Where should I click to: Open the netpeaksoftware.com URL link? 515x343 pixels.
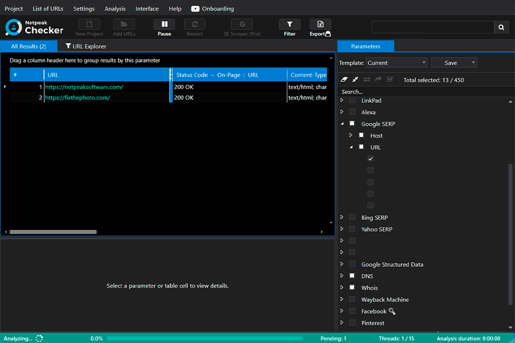tap(84, 87)
